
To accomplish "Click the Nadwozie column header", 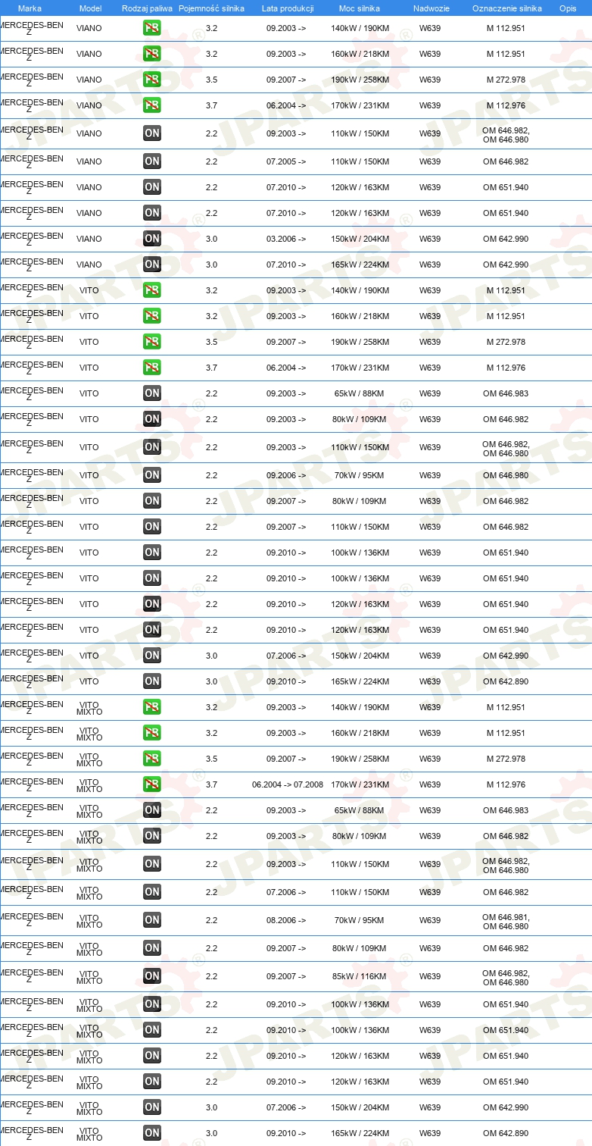I will click(431, 8).
